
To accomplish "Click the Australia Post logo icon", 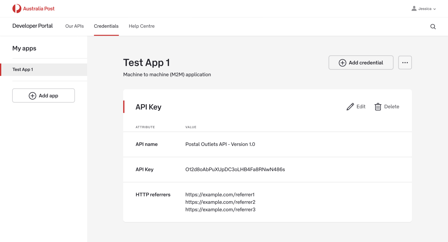I will pyautogui.click(x=17, y=8).
